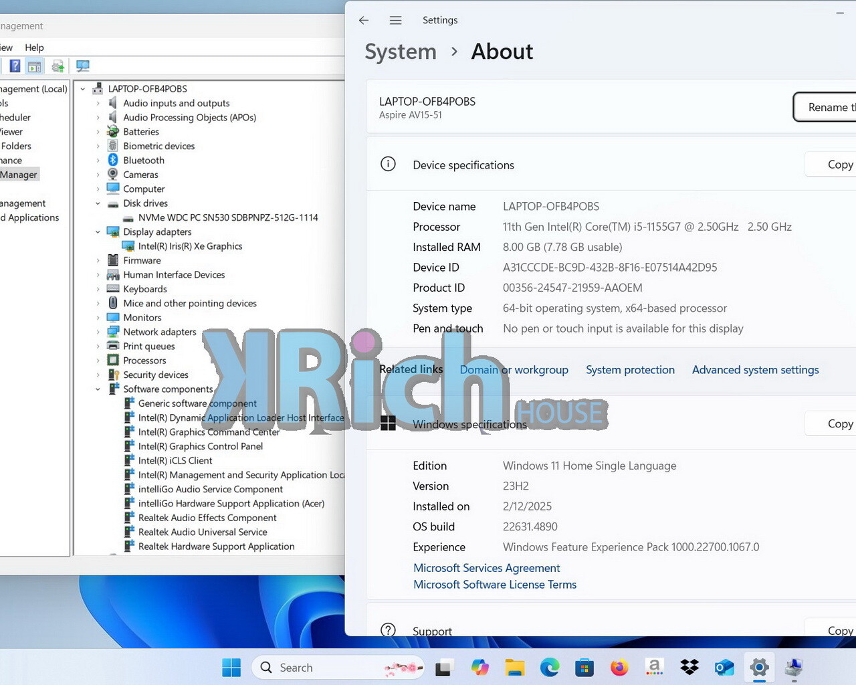This screenshot has width=856, height=685.
Task: Click the Product ID value 00356-24547-21959-AAOEM
Action: pyautogui.click(x=572, y=288)
